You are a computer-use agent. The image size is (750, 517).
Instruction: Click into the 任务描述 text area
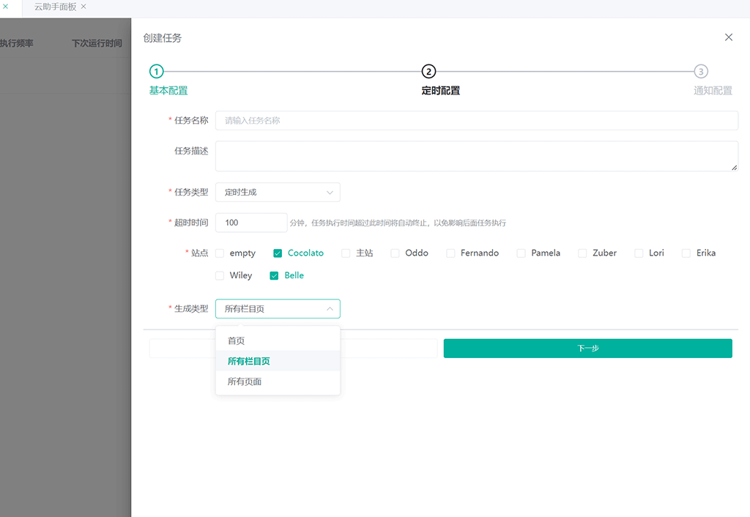(476, 156)
